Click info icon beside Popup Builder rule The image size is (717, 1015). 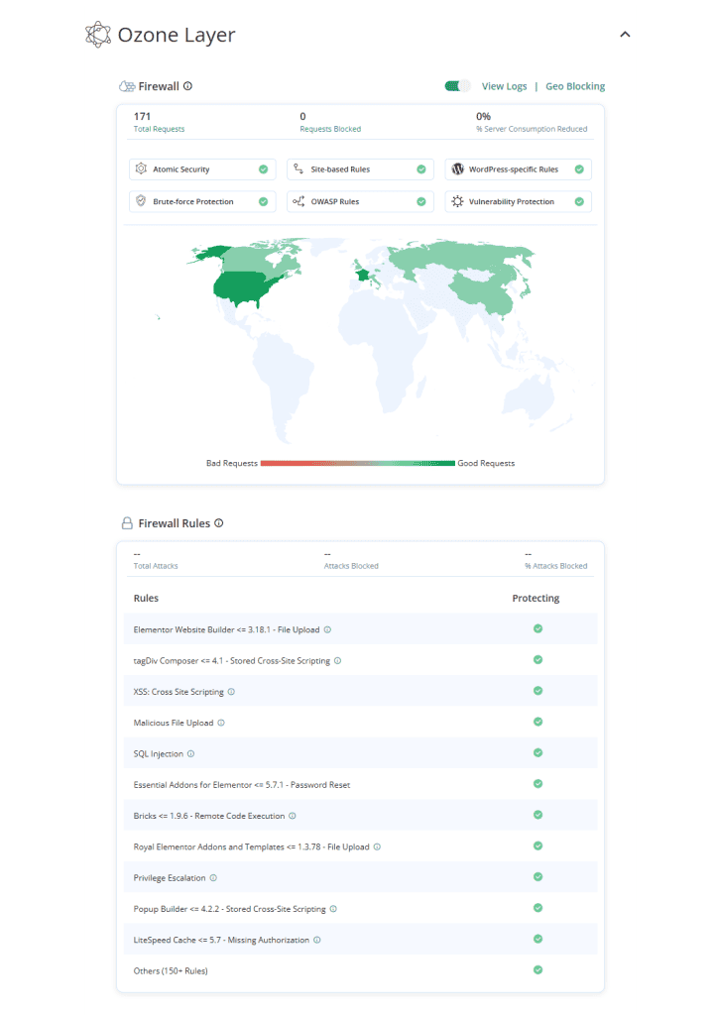point(333,909)
